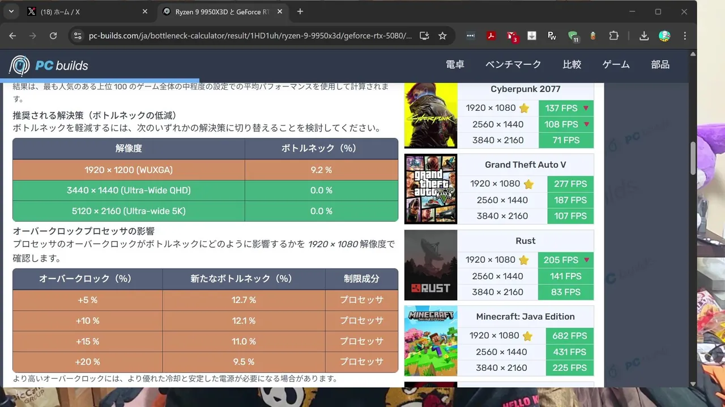This screenshot has height=407, width=725.
Task: Open the 電卓 menu item
Action: [455, 64]
